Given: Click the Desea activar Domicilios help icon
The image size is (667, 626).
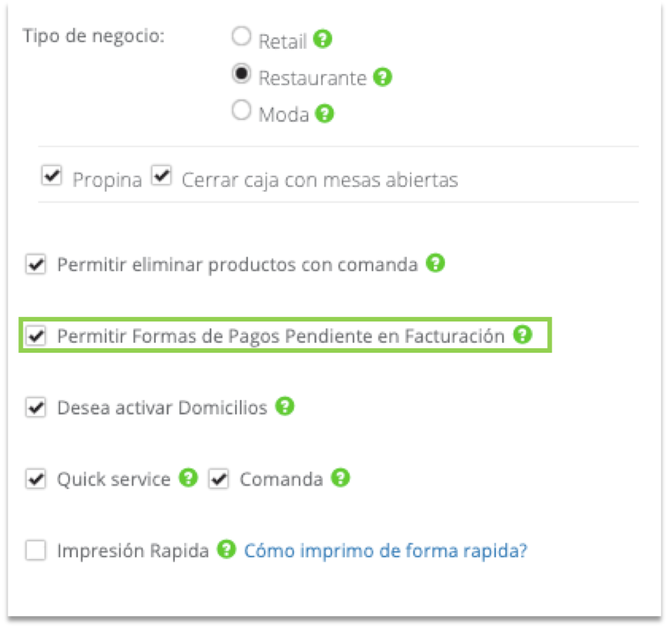Looking at the screenshot, I should point(285,405).
